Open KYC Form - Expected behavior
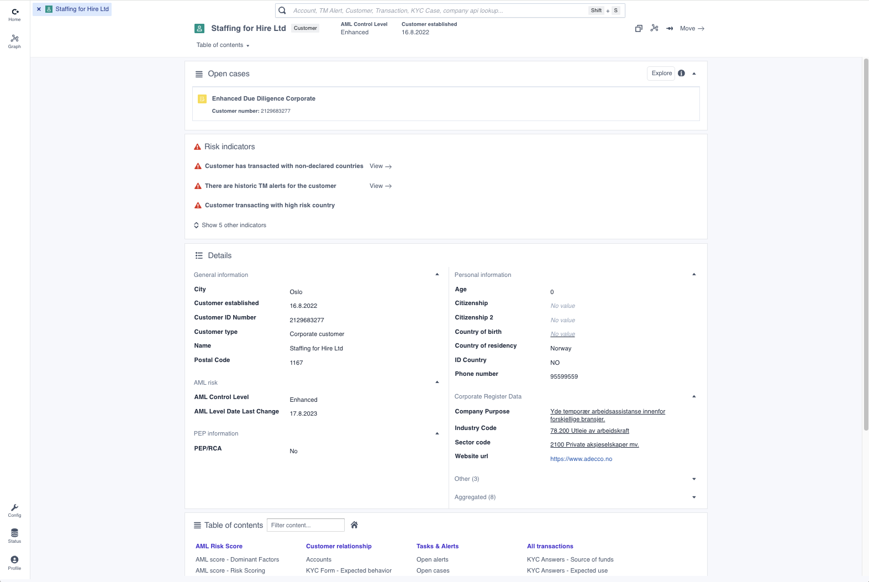This screenshot has height=582, width=869. point(349,571)
